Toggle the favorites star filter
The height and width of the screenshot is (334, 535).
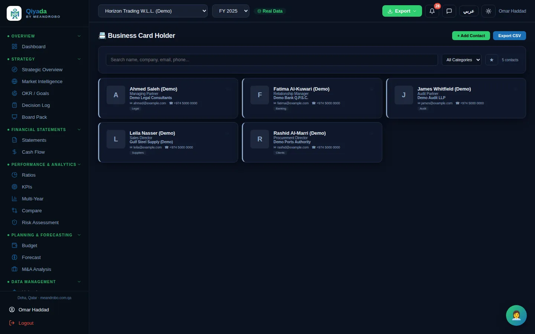(492, 60)
